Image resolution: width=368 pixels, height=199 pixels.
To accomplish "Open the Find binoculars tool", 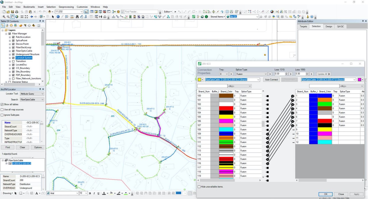I will pos(77,17).
